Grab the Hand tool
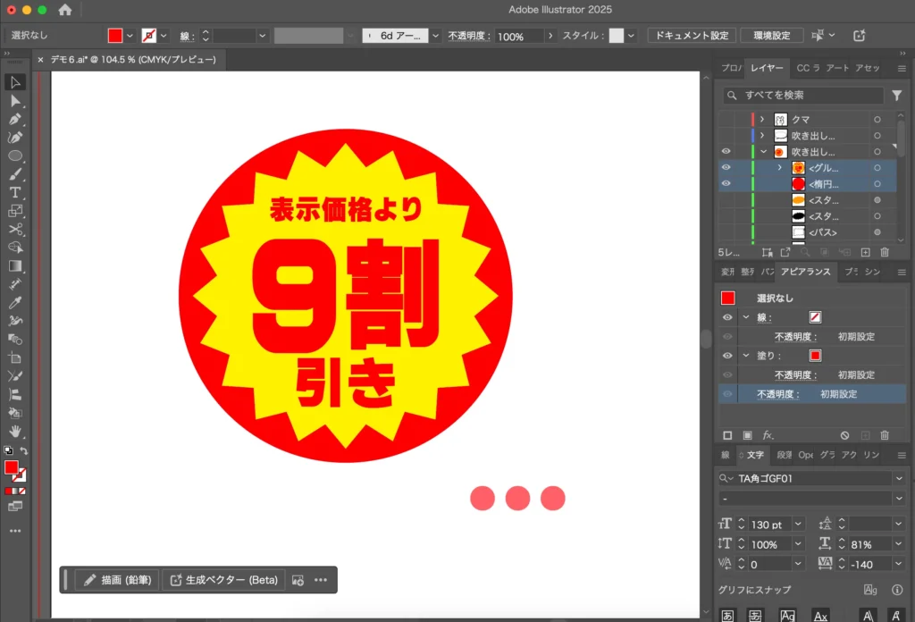The width and height of the screenshot is (915, 622). point(14,432)
